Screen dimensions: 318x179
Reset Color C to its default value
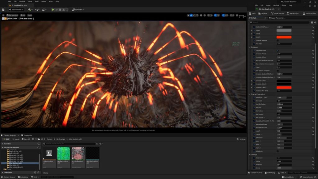click(x=313, y=37)
